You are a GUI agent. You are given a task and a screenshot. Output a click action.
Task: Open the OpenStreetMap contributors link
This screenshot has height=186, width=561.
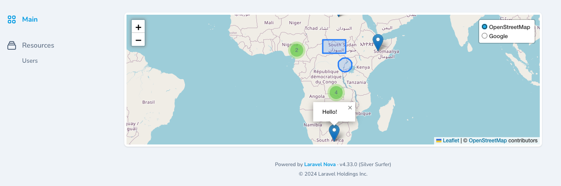[487, 141]
